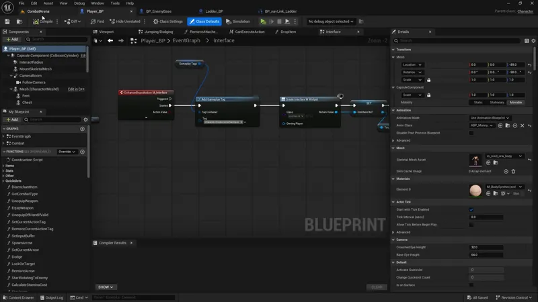Image resolution: width=538 pixels, height=302 pixels.
Task: Open Details property matrix grid icon
Action: 527,41
